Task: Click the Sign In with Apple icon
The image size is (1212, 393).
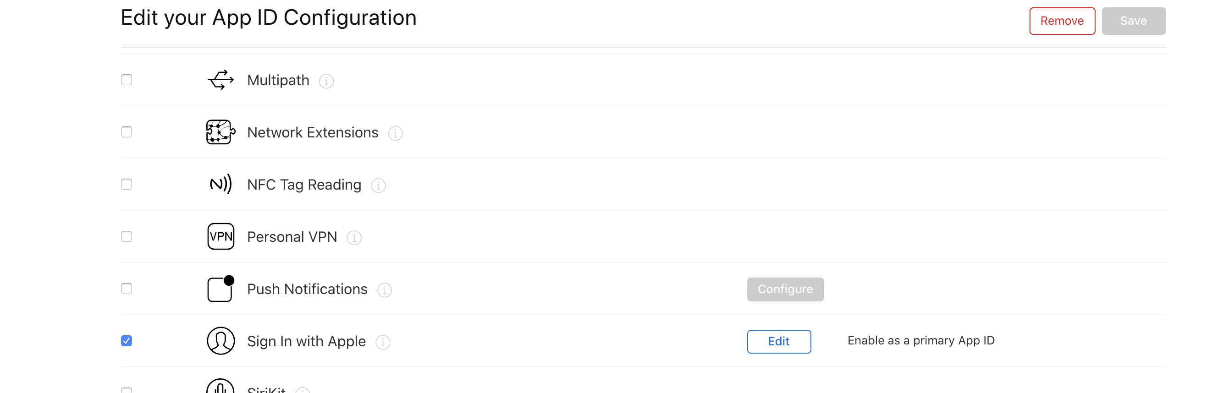Action: (220, 341)
